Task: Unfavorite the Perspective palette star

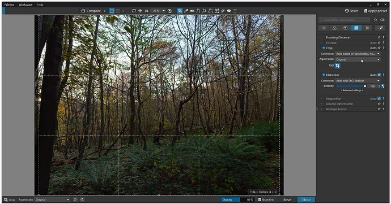Action: pyautogui.click(x=379, y=99)
